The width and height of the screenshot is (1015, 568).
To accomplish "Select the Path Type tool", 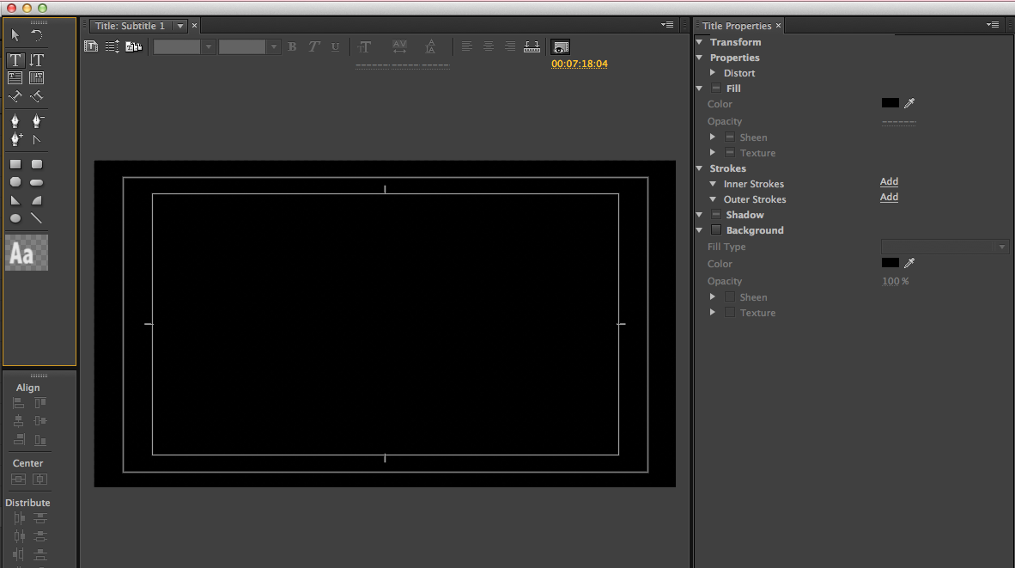I will [15, 96].
